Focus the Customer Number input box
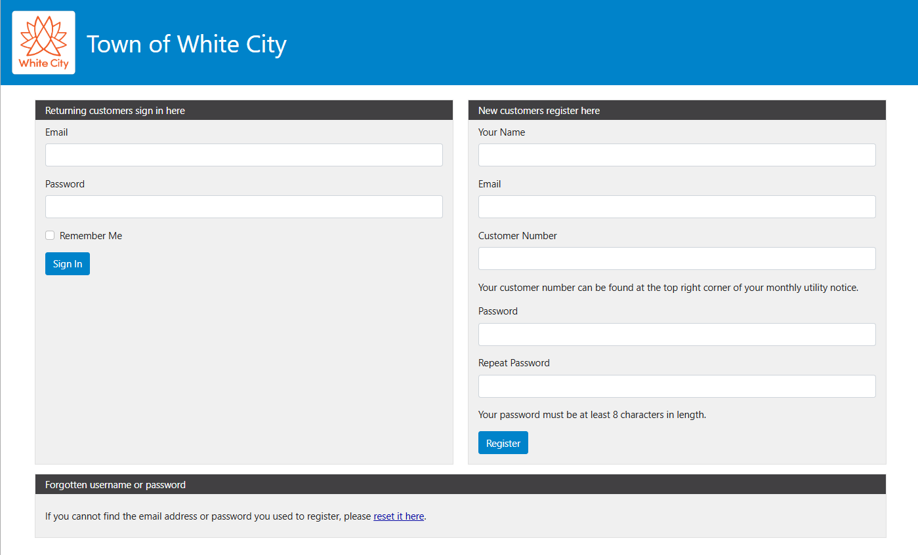The image size is (918, 555). click(677, 259)
